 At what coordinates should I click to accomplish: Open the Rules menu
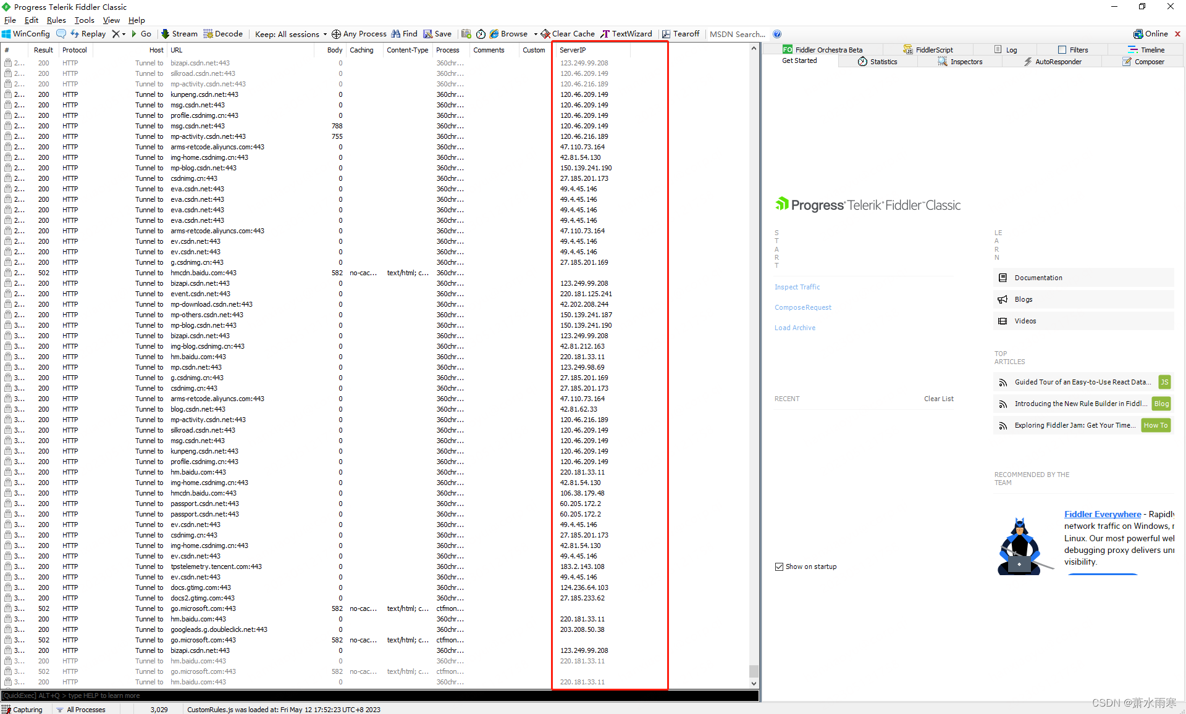pyautogui.click(x=56, y=20)
